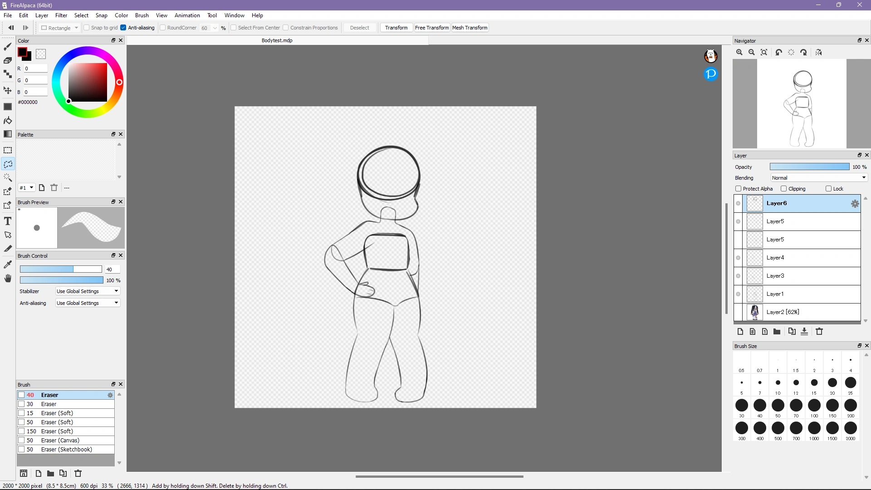Expand the Stabilizer dropdown
Image resolution: width=871 pixels, height=490 pixels.
tap(88, 291)
